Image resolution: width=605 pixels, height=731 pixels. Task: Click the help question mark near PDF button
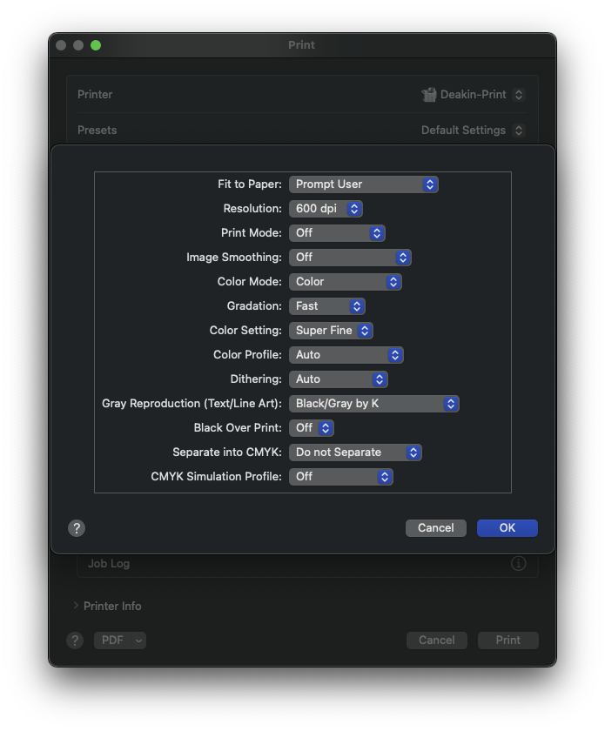[74, 640]
